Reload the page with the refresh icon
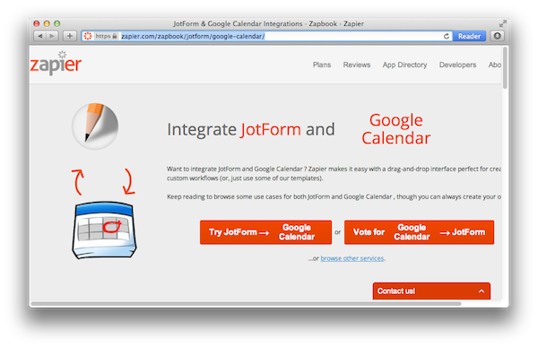 point(446,36)
